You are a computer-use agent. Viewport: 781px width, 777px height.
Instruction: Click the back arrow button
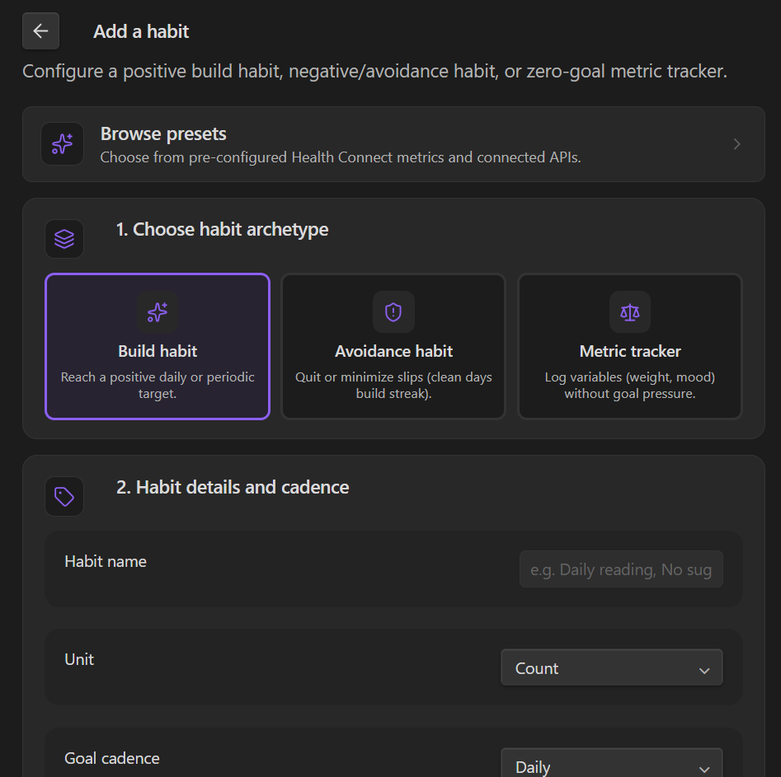[x=41, y=31]
